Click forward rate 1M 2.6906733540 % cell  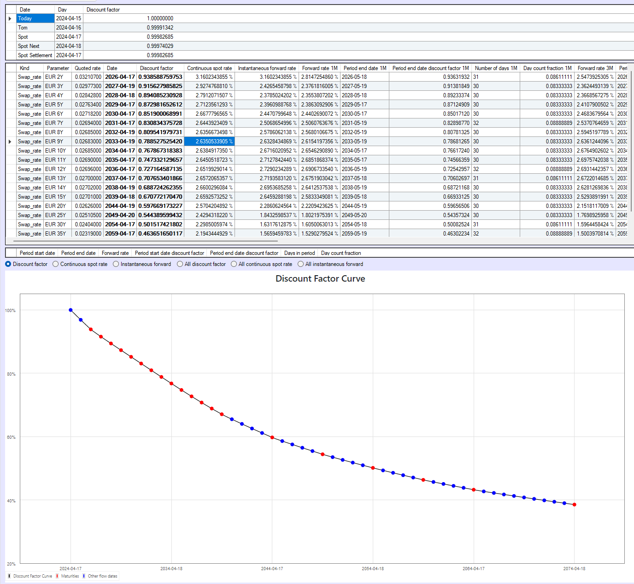(320, 169)
